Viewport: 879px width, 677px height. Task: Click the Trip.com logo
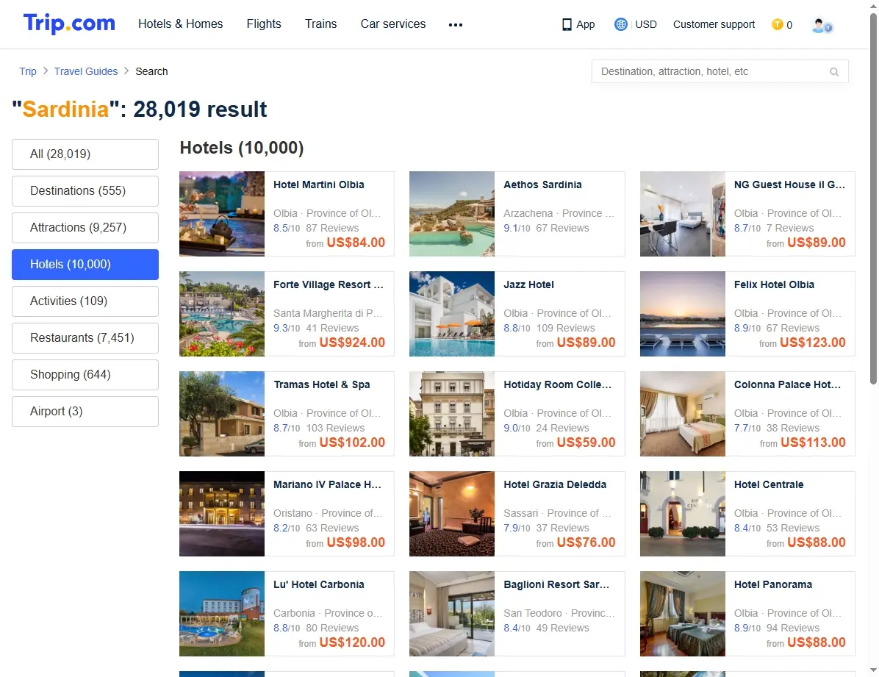pos(69,24)
